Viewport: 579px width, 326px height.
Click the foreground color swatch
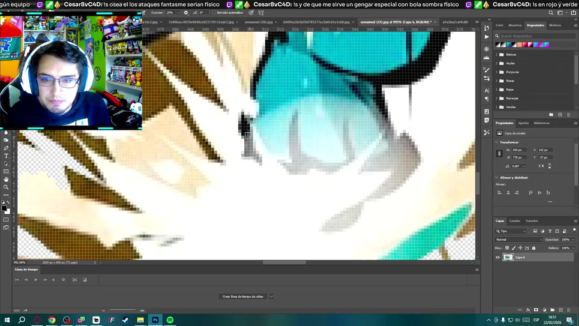pyautogui.click(x=4, y=208)
